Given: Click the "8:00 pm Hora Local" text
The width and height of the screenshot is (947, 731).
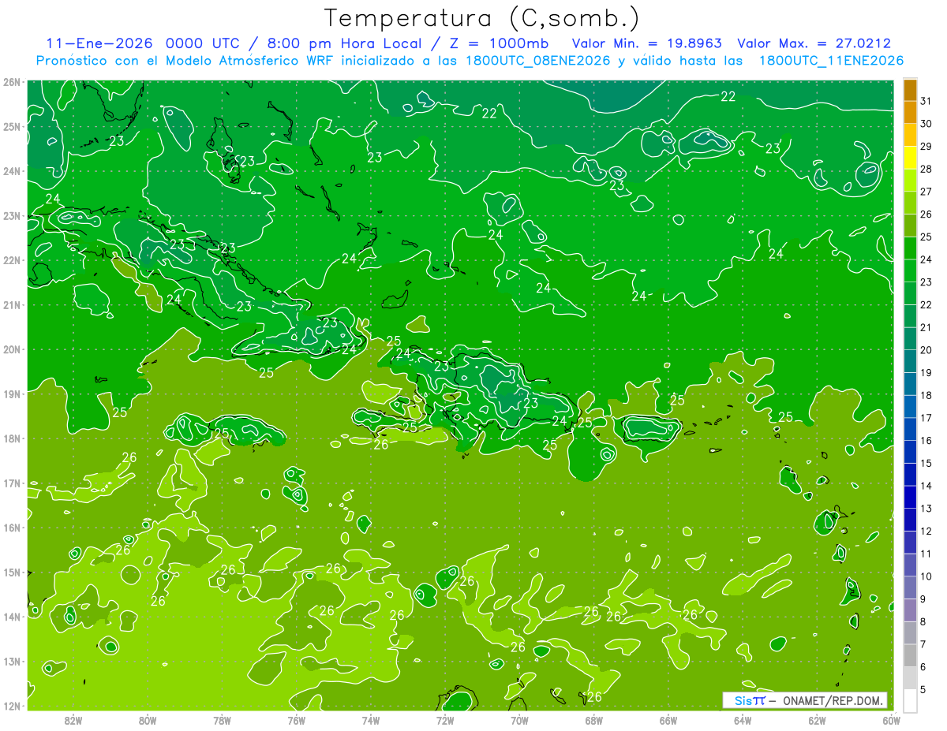Looking at the screenshot, I should (x=340, y=43).
